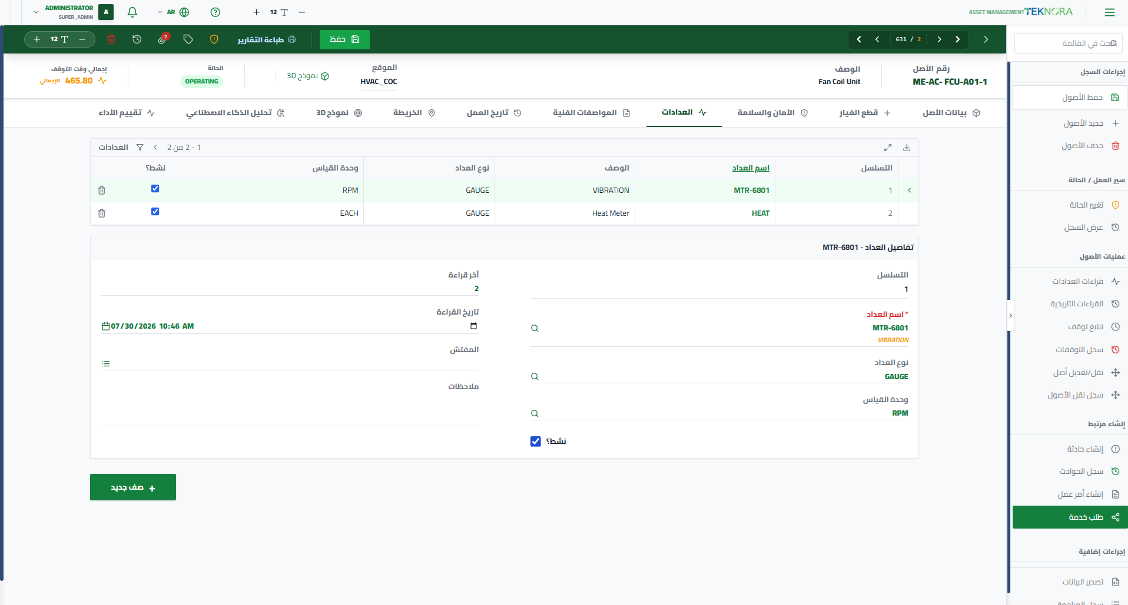
Task: Search lookup for نوع العداد field
Action: tap(535, 377)
